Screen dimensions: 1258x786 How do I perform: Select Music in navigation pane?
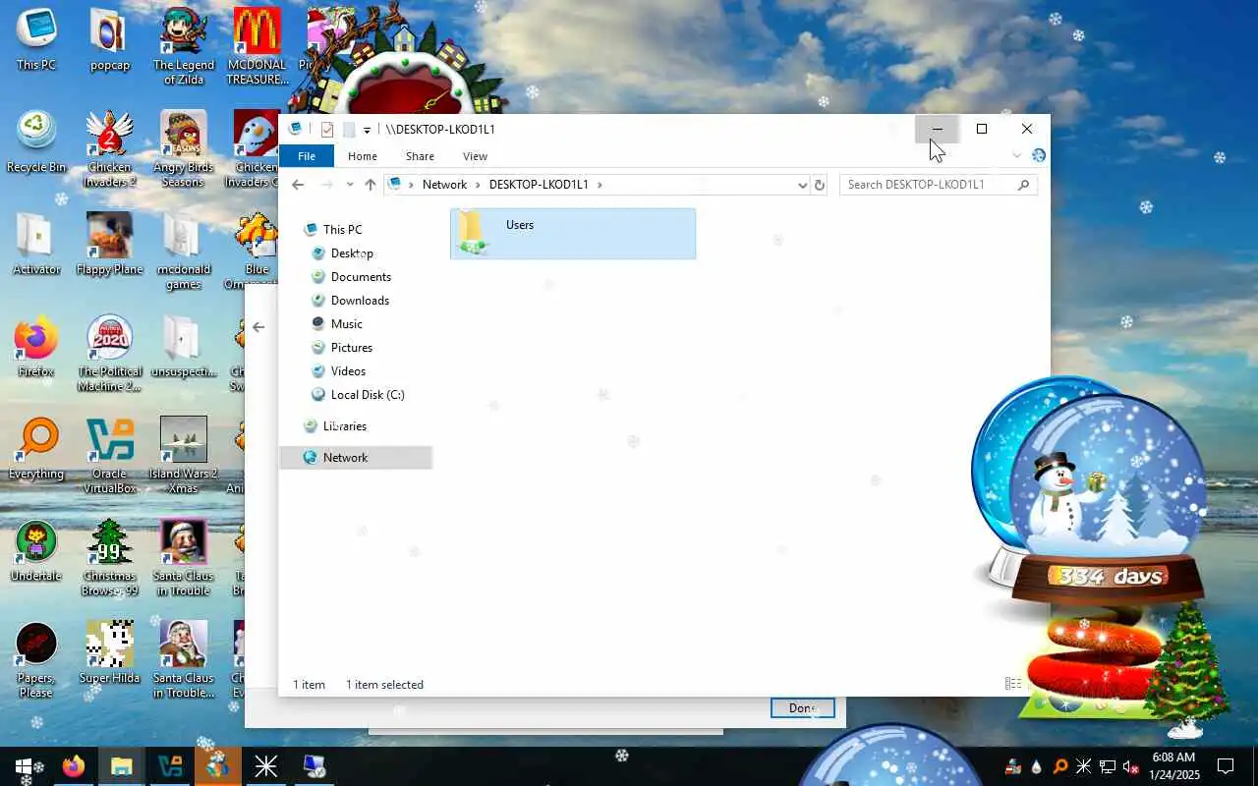336,324
